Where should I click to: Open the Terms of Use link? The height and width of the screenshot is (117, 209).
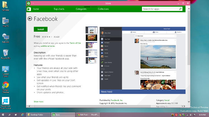(75, 43)
